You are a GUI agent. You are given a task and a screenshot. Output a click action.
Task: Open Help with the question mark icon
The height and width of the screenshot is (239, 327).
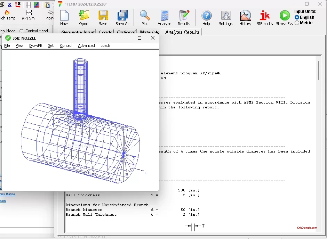click(206, 16)
